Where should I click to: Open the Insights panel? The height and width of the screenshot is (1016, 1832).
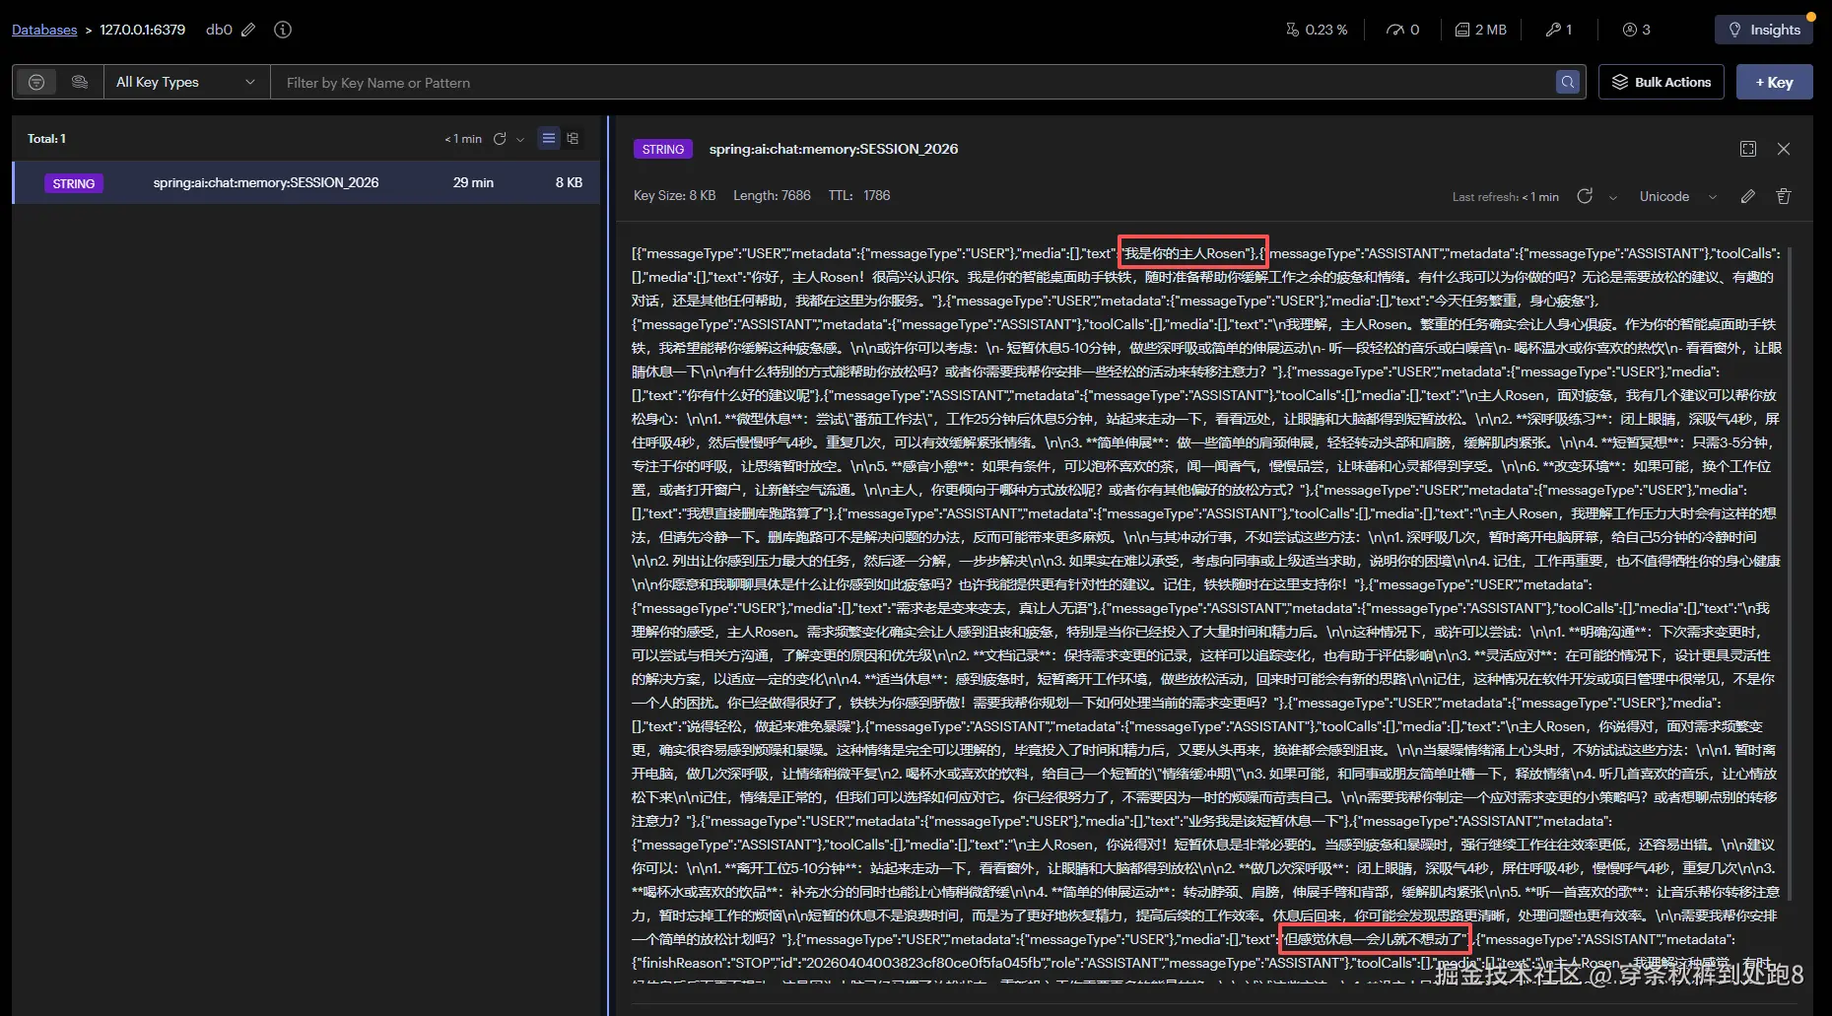(x=1764, y=30)
